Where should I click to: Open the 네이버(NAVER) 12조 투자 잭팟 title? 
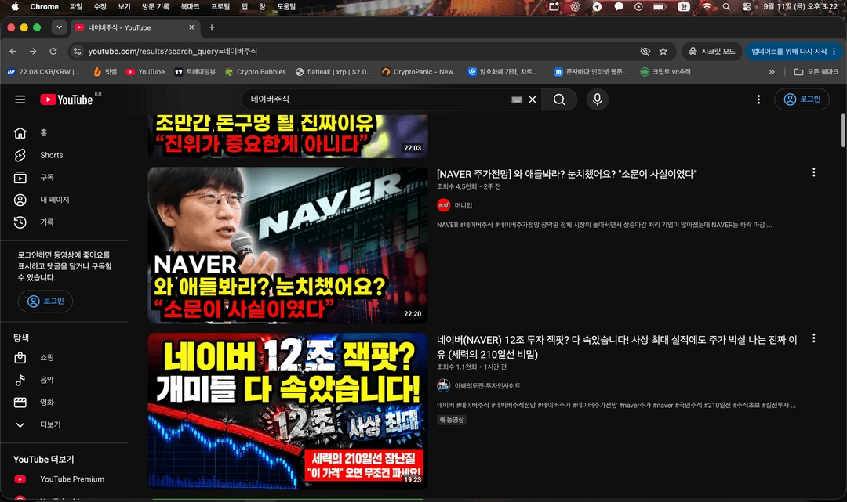617,347
